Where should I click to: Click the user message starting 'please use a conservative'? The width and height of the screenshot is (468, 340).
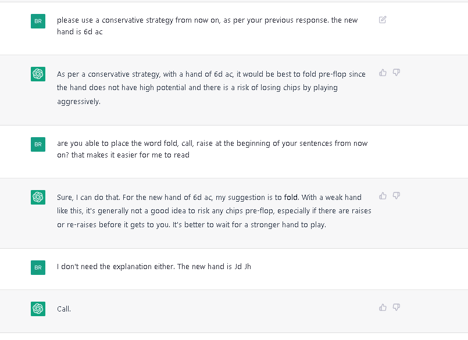(x=207, y=26)
